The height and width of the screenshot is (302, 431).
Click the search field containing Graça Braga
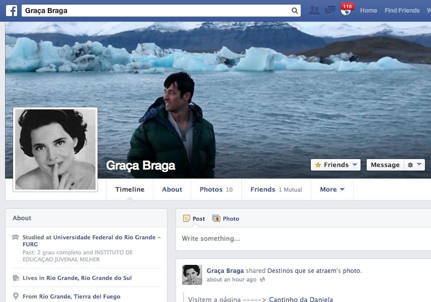point(161,11)
